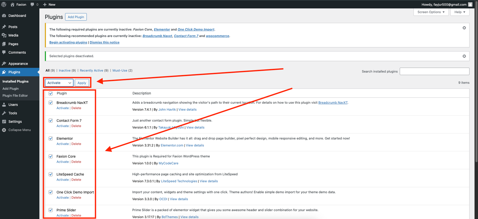Click the Tools wrench icon

[x=4, y=113]
